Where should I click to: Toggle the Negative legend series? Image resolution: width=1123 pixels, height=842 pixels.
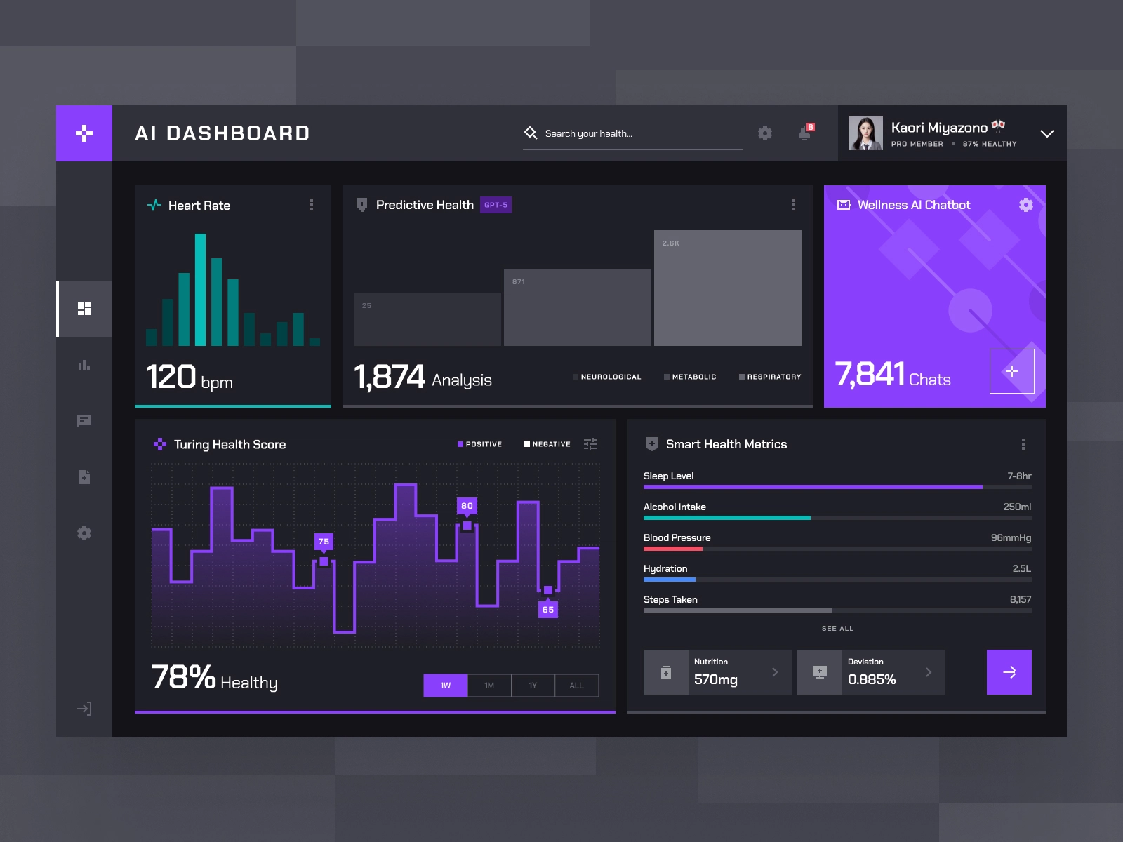coord(547,444)
